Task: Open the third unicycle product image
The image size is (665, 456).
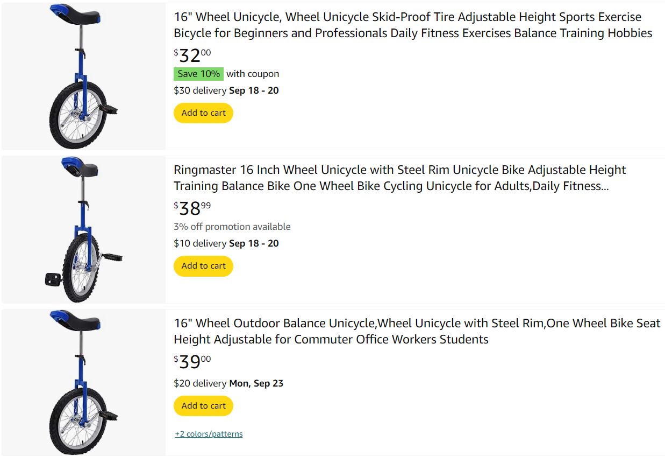Action: (x=83, y=382)
